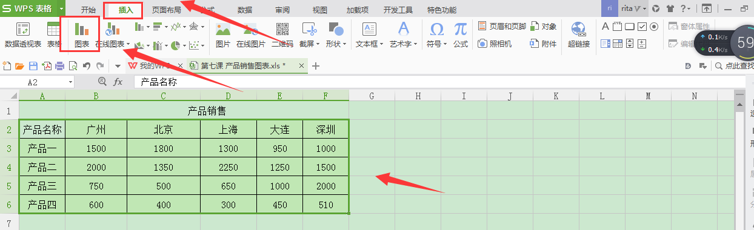Switch to the 视图 tab
Image resolution: width=754 pixels, height=230 pixels.
pyautogui.click(x=319, y=10)
